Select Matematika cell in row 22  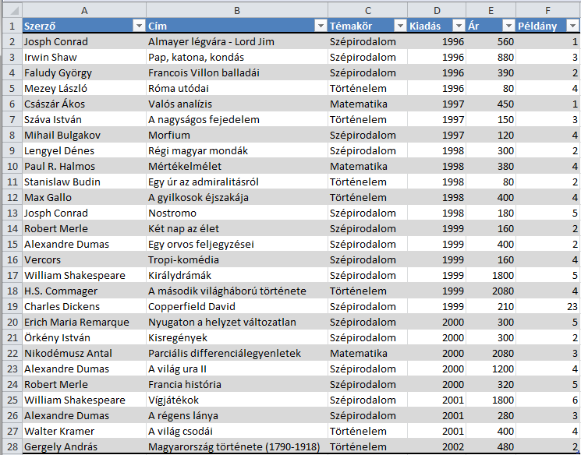367,353
